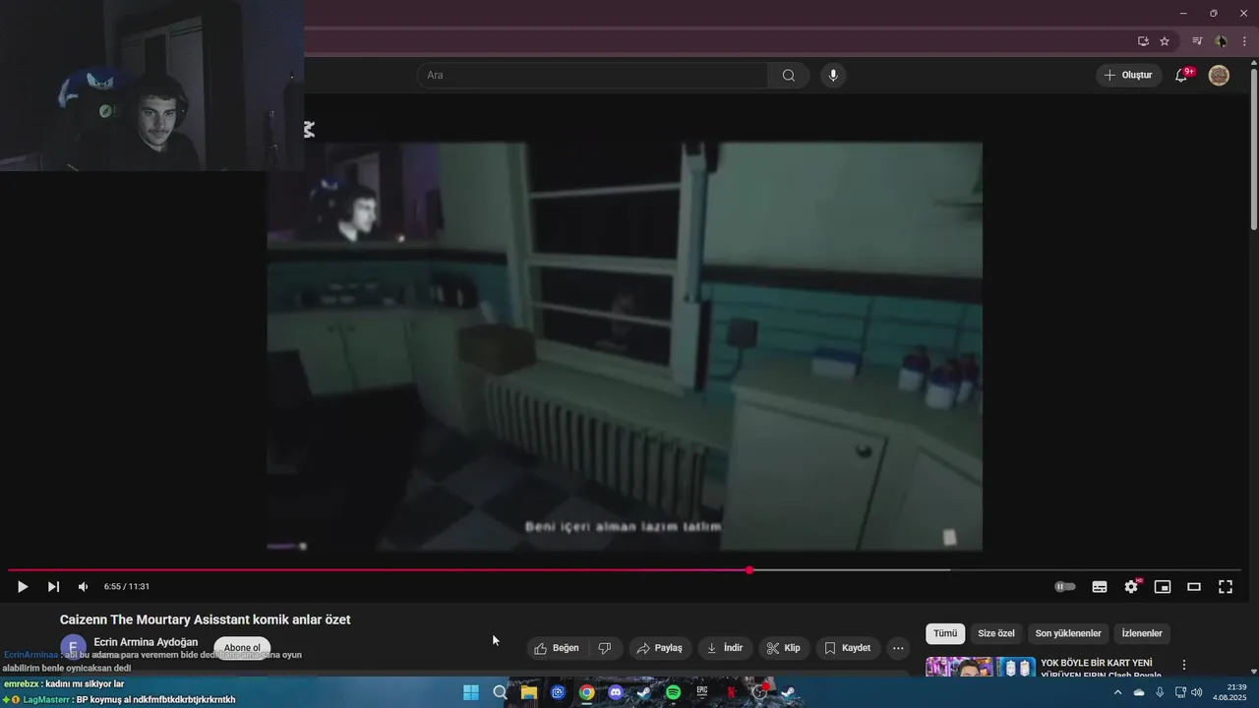
Task: Open the YouTube account avatar menu
Action: (1219, 76)
